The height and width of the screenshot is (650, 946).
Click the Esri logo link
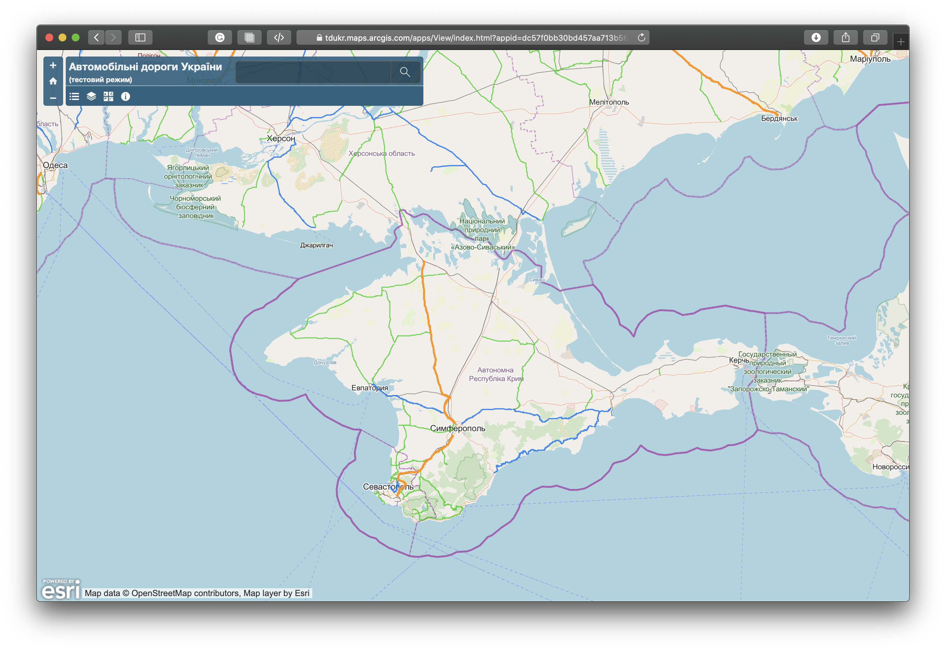pos(61,589)
